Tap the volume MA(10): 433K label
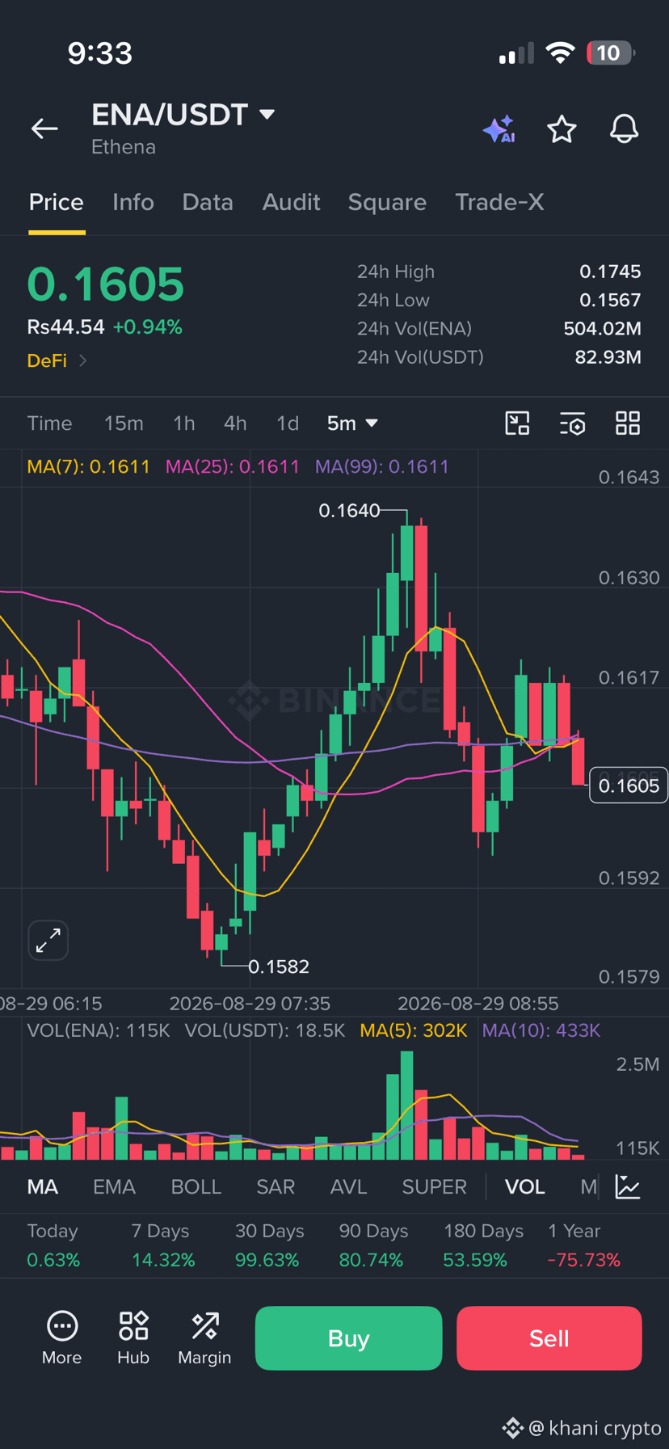This screenshot has width=669, height=1449. pos(541,1030)
